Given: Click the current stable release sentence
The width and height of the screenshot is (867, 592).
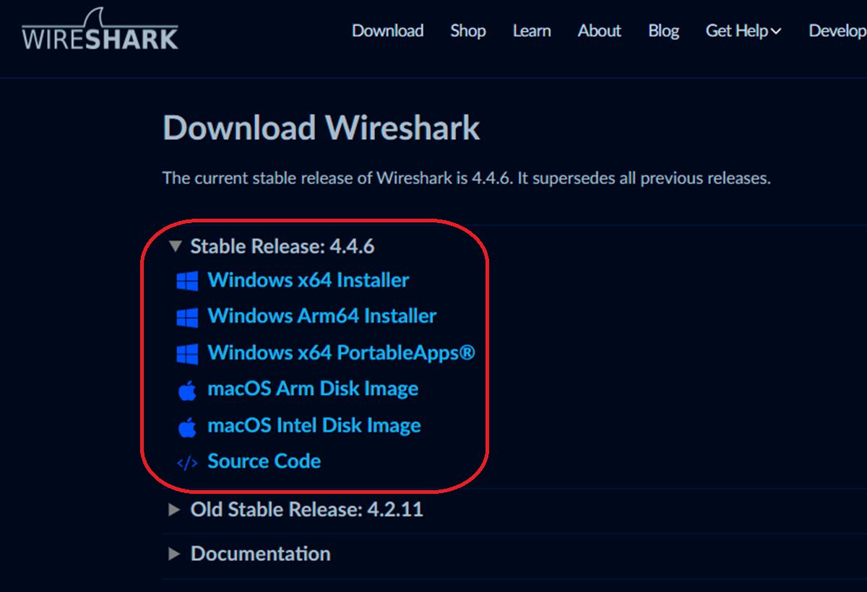Looking at the screenshot, I should click(467, 178).
